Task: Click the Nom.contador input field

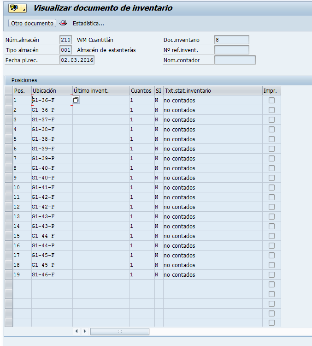Action: click(x=235, y=60)
